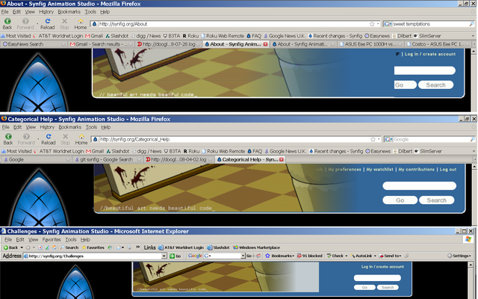This screenshot has height=299, width=478.
Task: Open Dilbert bookmark in the About window's bookmarks bar
Action: [x=402, y=36]
